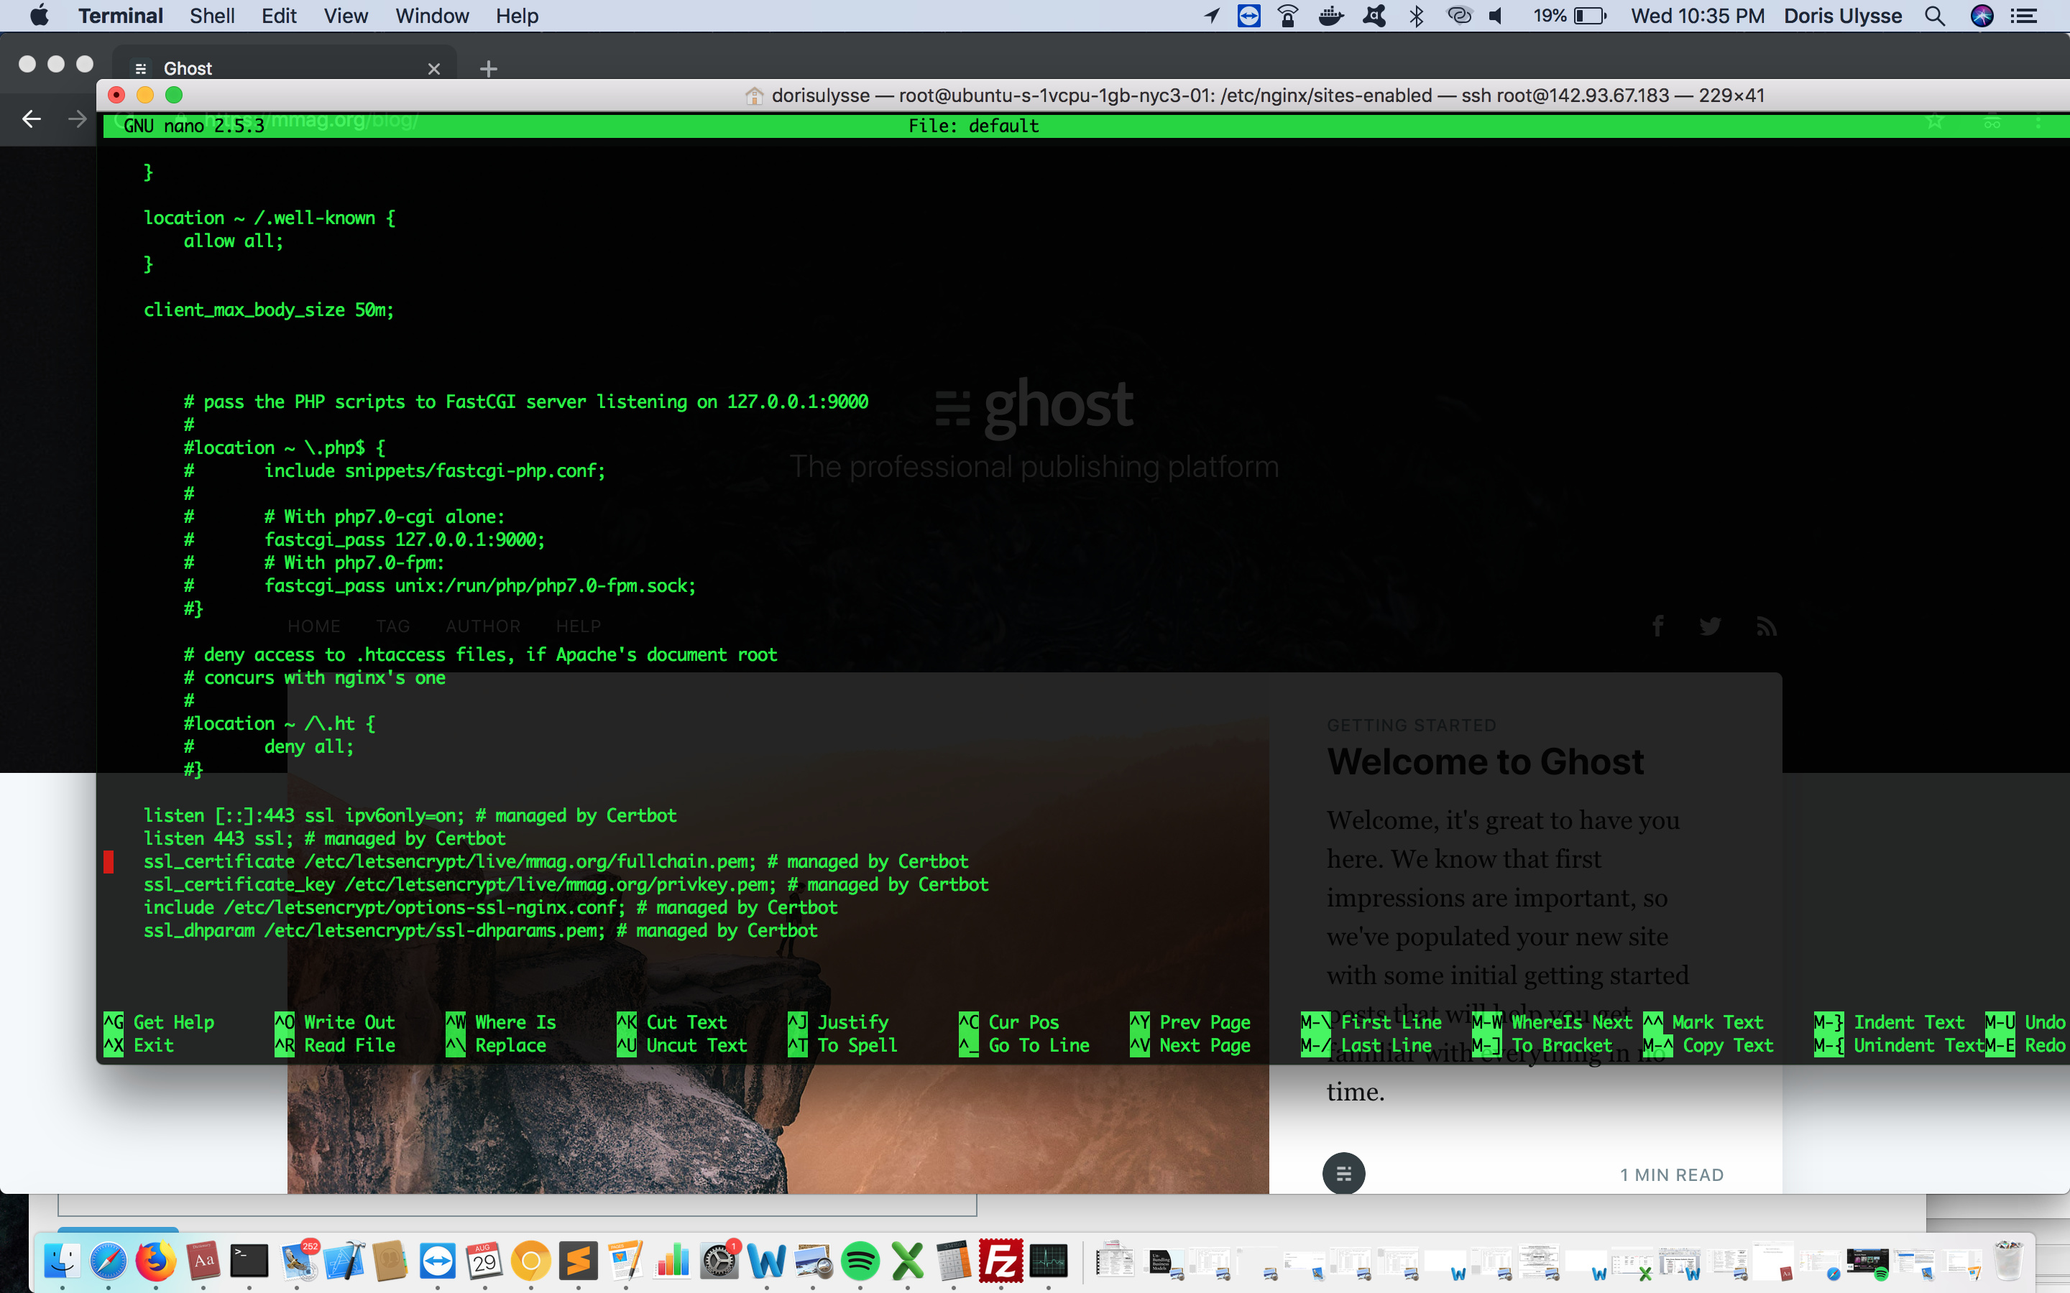Open the Shell menu

212,15
